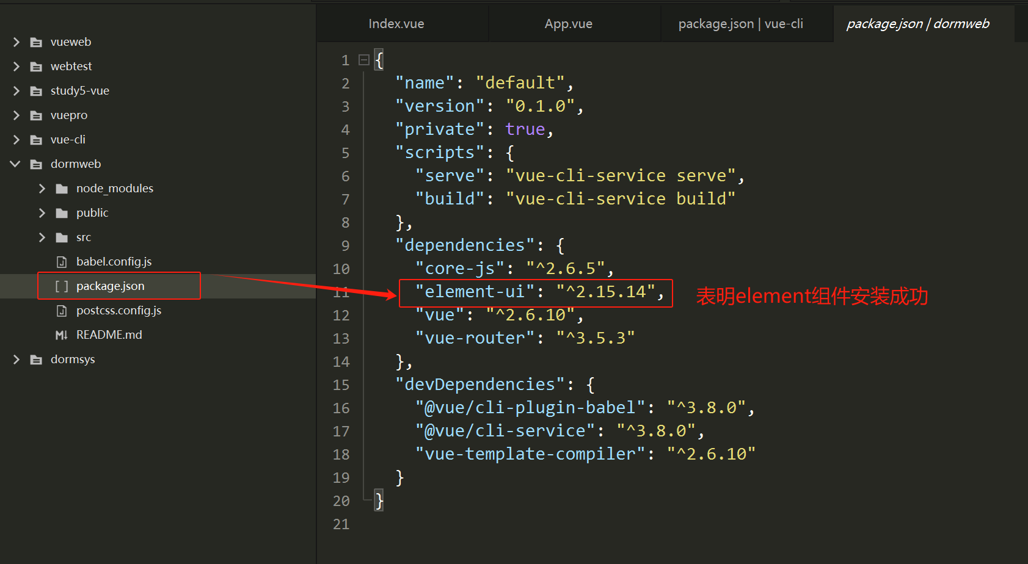Expand the webtest folder
Image resolution: width=1028 pixels, height=564 pixels.
point(15,66)
